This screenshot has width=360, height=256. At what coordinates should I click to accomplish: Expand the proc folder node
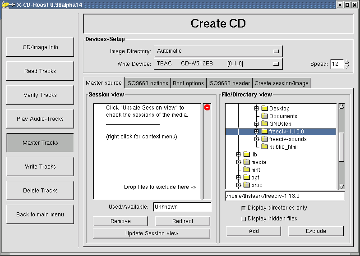239,185
